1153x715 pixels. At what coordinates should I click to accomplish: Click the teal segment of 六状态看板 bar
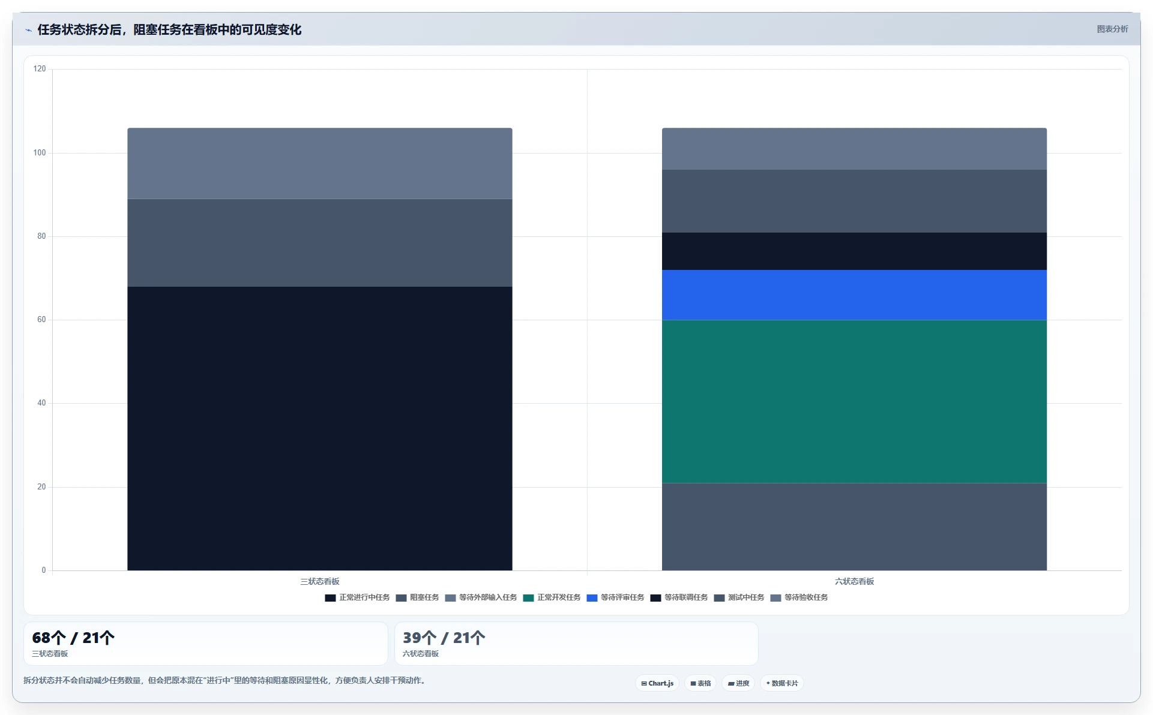click(854, 401)
